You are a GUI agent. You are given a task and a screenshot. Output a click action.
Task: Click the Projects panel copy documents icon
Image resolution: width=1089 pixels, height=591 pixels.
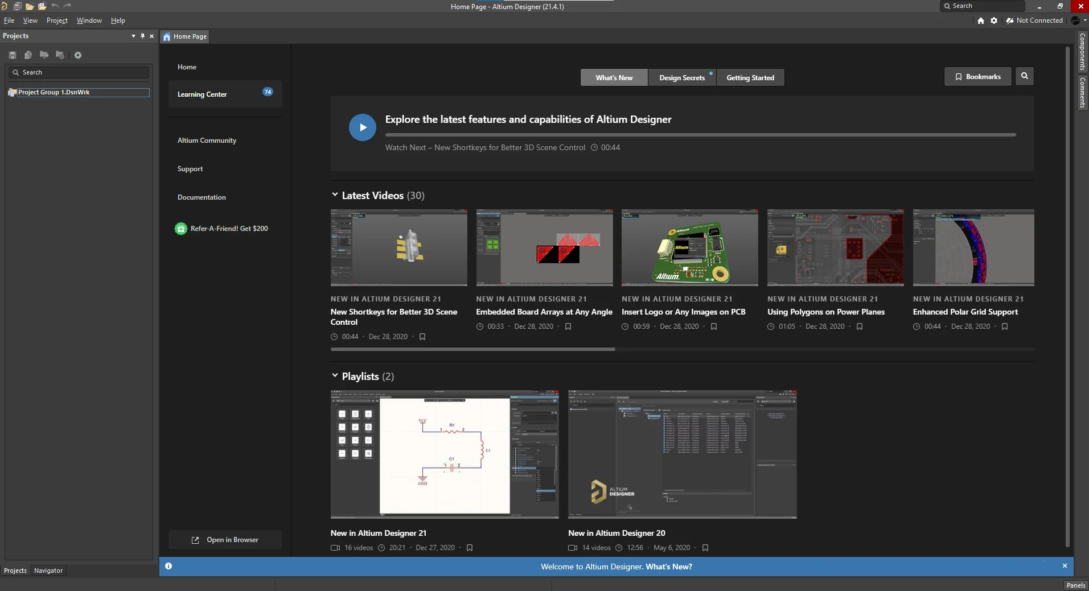(x=28, y=55)
